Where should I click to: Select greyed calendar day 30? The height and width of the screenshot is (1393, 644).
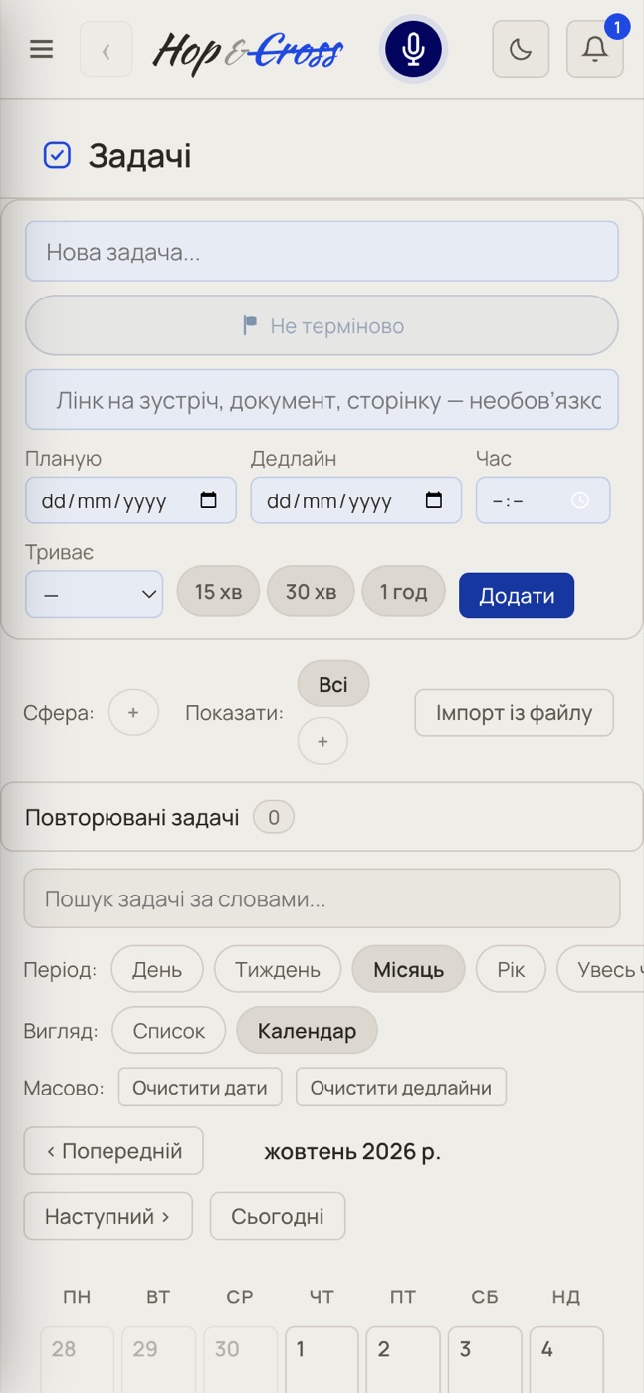point(240,1359)
